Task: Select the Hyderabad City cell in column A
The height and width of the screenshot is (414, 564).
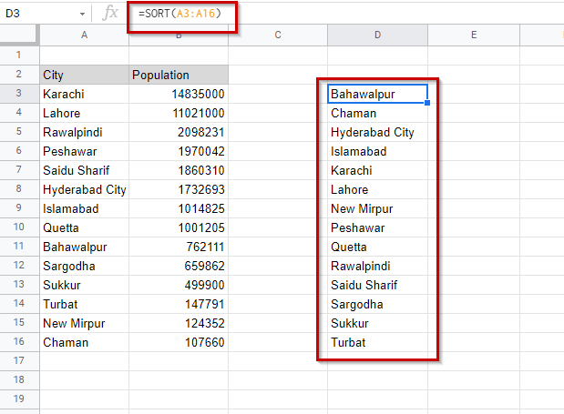Action: 84,189
